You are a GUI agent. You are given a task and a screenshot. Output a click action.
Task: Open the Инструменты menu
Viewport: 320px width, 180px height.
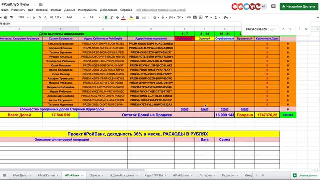88,10
